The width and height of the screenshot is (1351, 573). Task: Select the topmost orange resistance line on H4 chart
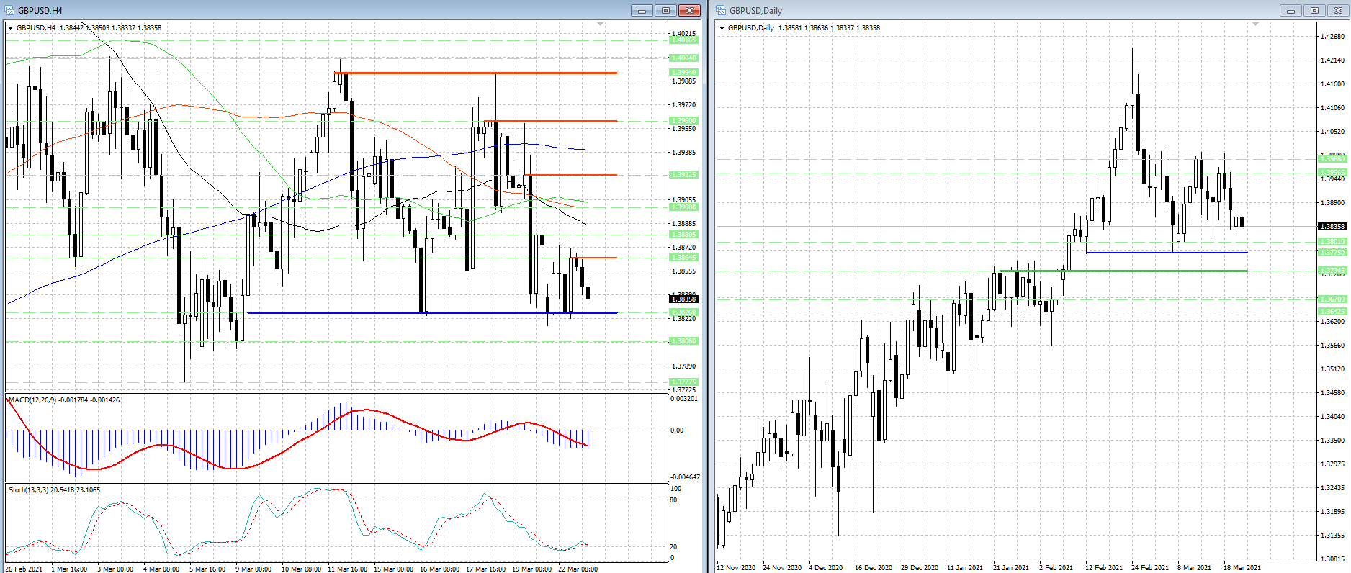point(475,73)
